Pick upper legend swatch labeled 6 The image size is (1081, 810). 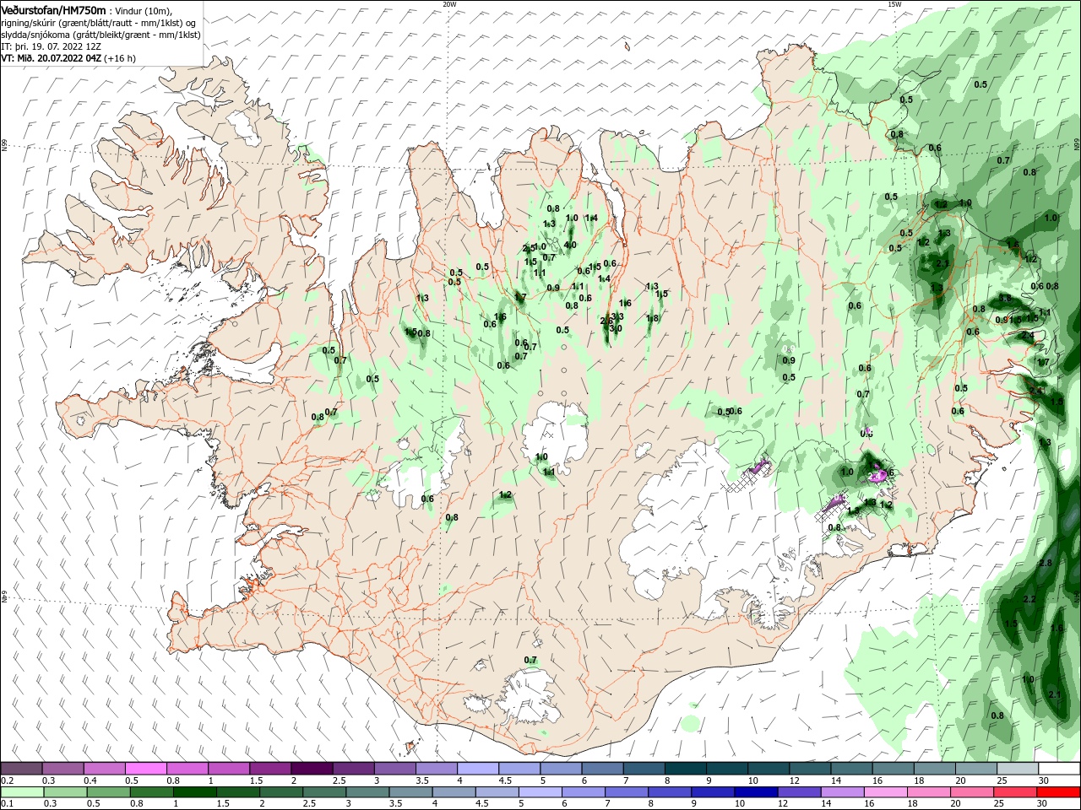tap(603, 768)
